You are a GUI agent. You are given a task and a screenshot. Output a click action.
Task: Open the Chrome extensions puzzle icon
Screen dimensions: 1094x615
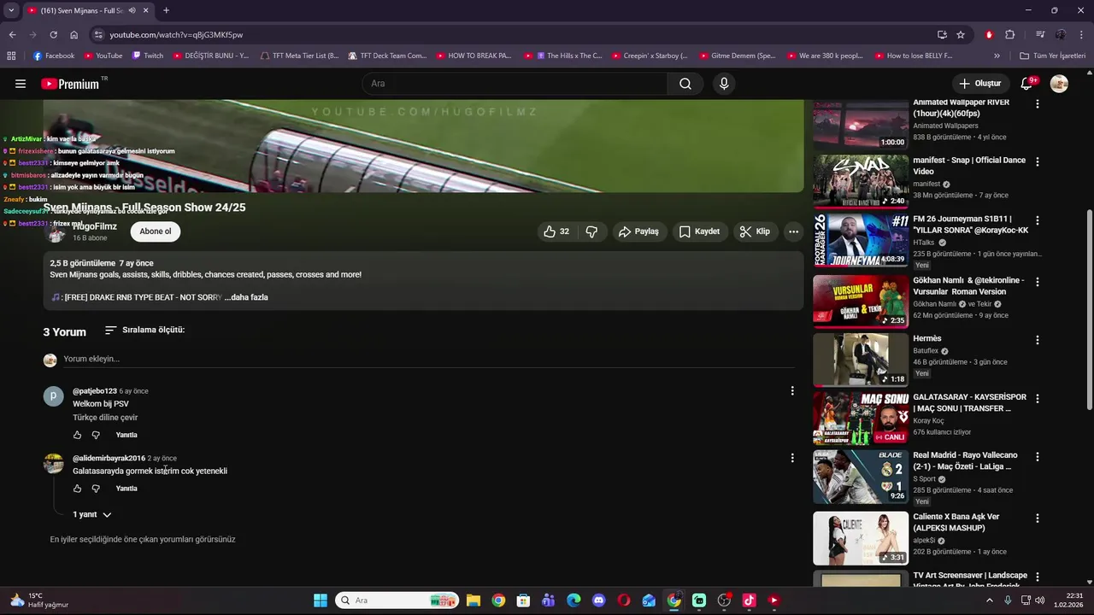coord(1009,35)
